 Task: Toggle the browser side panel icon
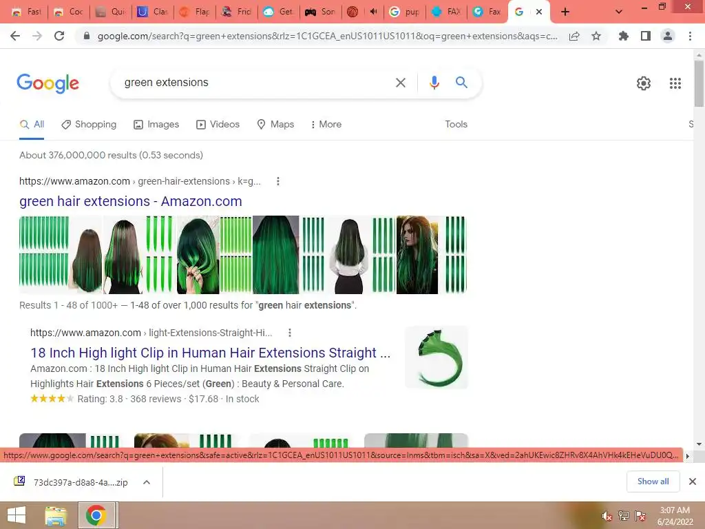pyautogui.click(x=646, y=36)
